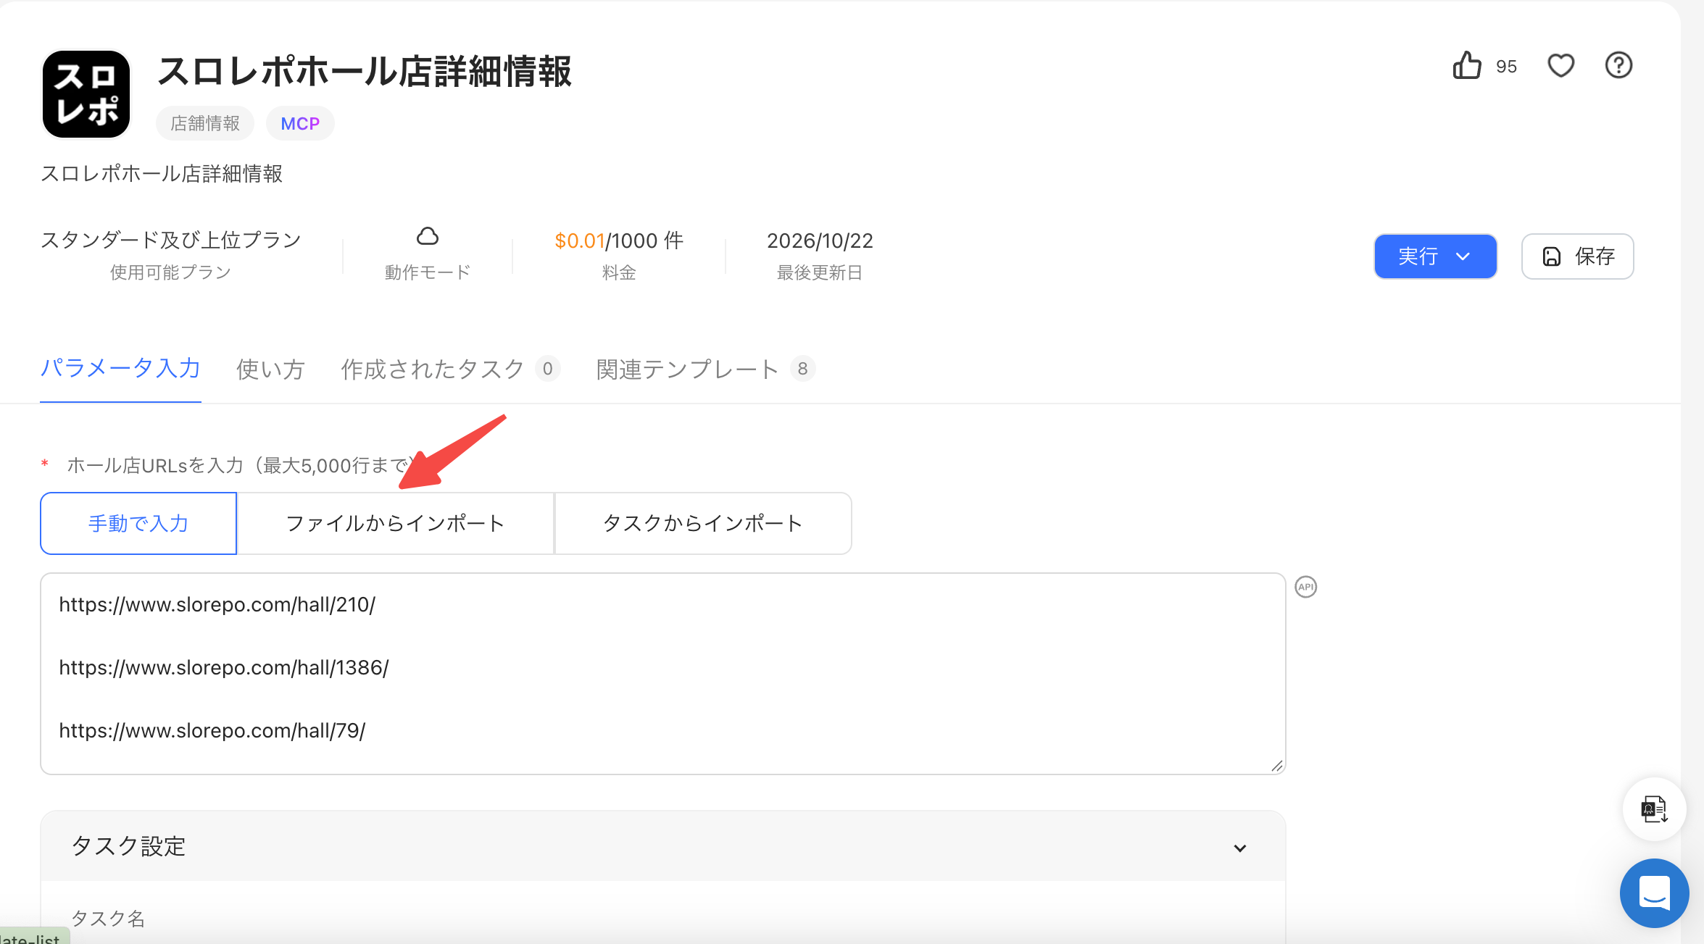This screenshot has width=1704, height=944.
Task: Open the 実行 dropdown chevron
Action: click(x=1463, y=256)
